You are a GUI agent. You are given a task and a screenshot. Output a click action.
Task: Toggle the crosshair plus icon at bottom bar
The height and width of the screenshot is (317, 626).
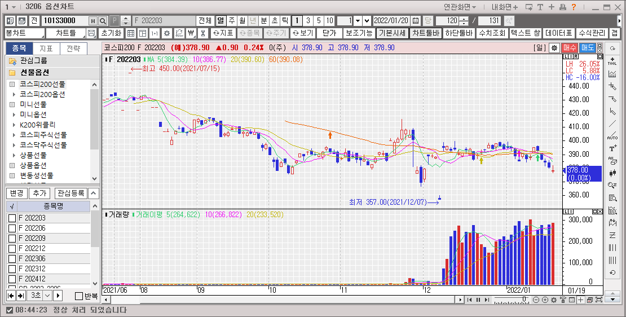580,300
